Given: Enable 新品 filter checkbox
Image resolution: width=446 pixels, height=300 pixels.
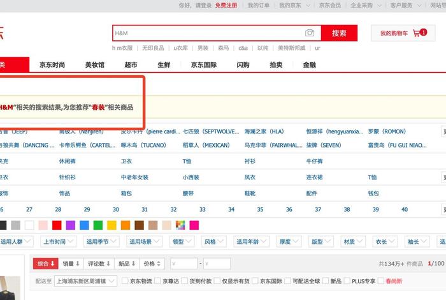Looking at the screenshot, I should tap(326, 281).
